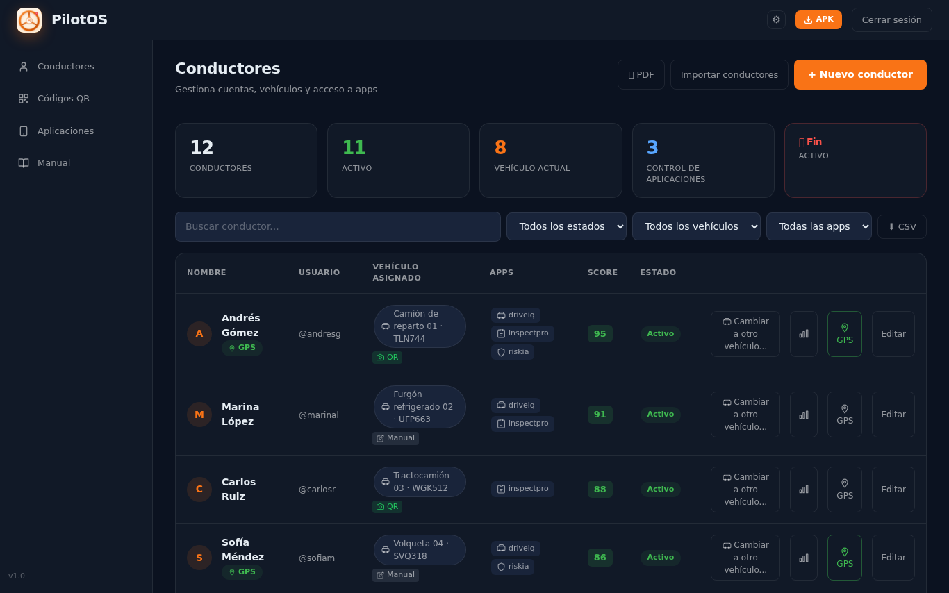Screen dimensions: 949x593
Task: Click Importar conductores button
Action: click(x=729, y=74)
